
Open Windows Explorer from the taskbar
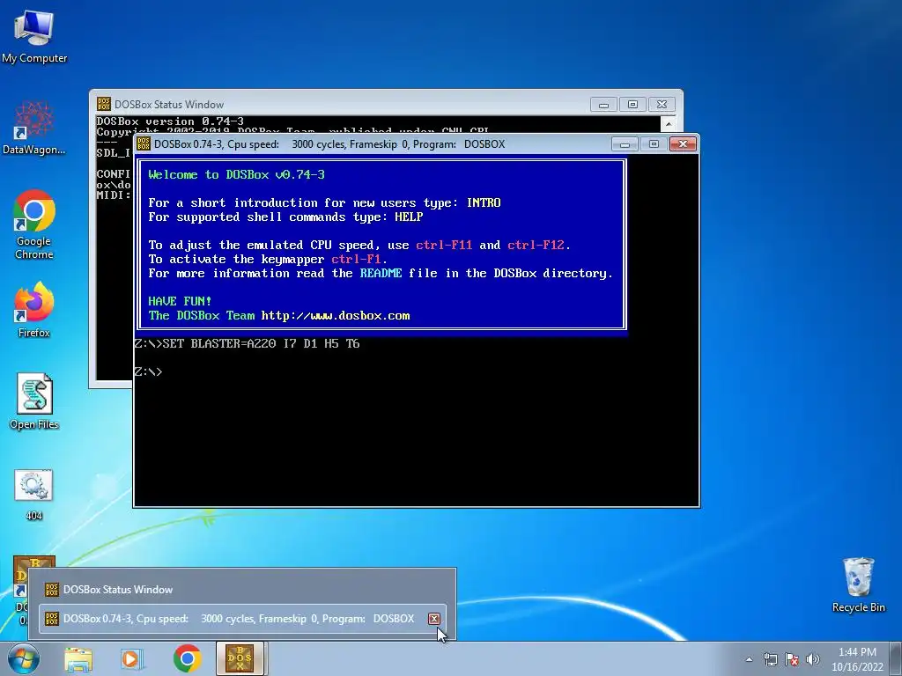pyautogui.click(x=78, y=658)
